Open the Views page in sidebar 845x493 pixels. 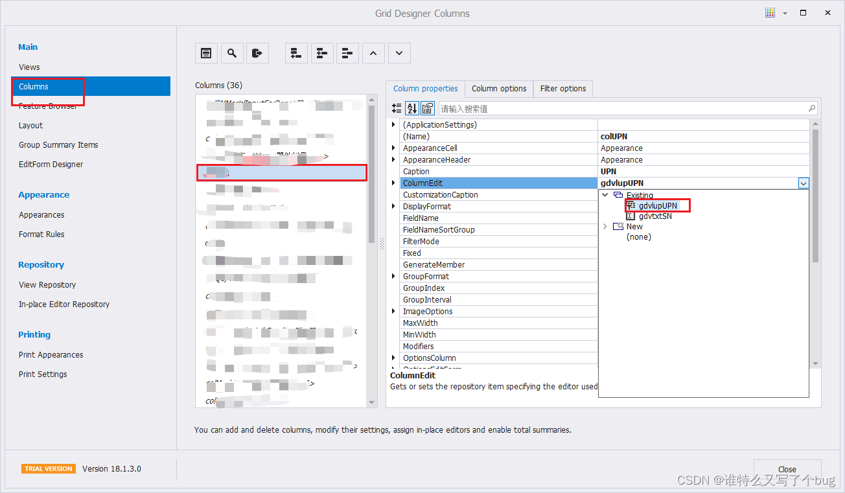(x=29, y=67)
